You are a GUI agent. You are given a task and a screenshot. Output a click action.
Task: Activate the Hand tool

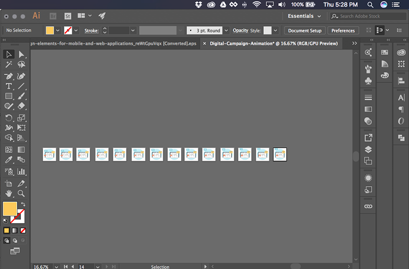[9, 194]
